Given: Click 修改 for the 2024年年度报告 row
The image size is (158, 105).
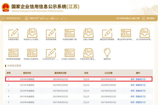Looking at the screenshot, I should 133,79.
